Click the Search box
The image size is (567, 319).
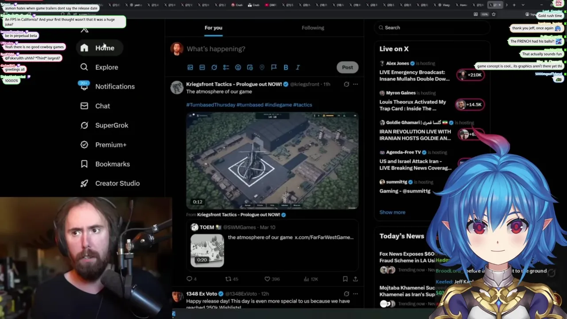(432, 27)
